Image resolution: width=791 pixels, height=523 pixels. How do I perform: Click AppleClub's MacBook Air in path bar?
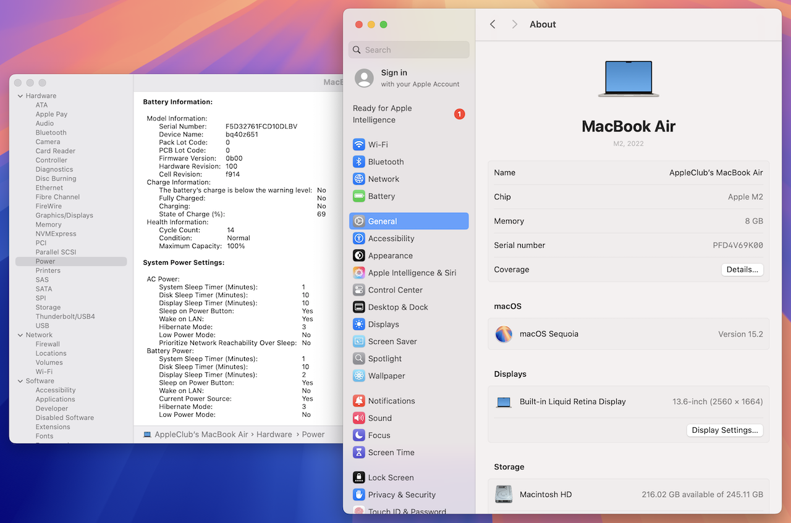pyautogui.click(x=201, y=435)
